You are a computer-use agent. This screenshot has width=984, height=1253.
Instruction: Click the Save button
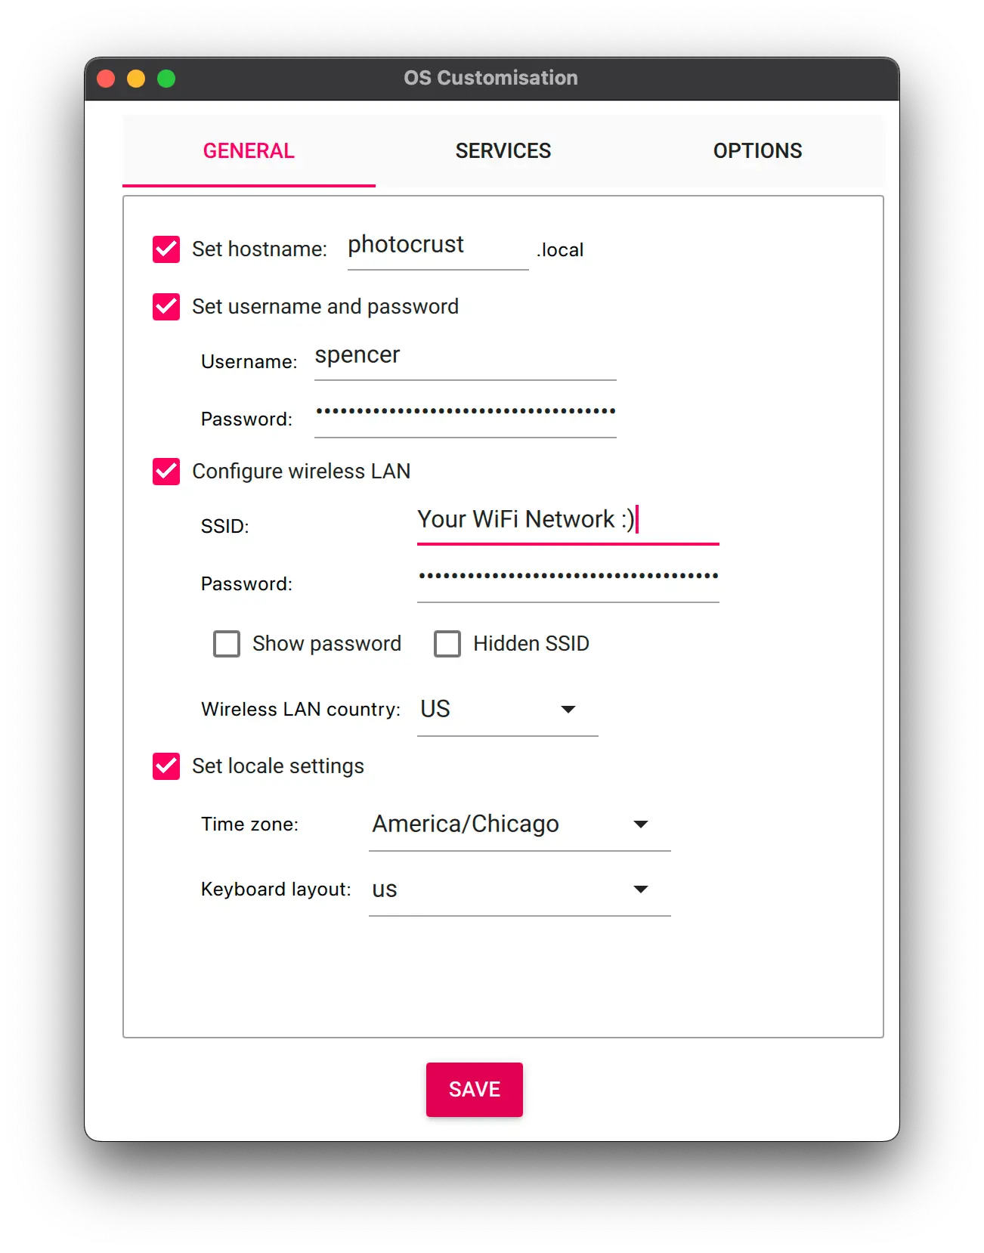click(x=475, y=1089)
